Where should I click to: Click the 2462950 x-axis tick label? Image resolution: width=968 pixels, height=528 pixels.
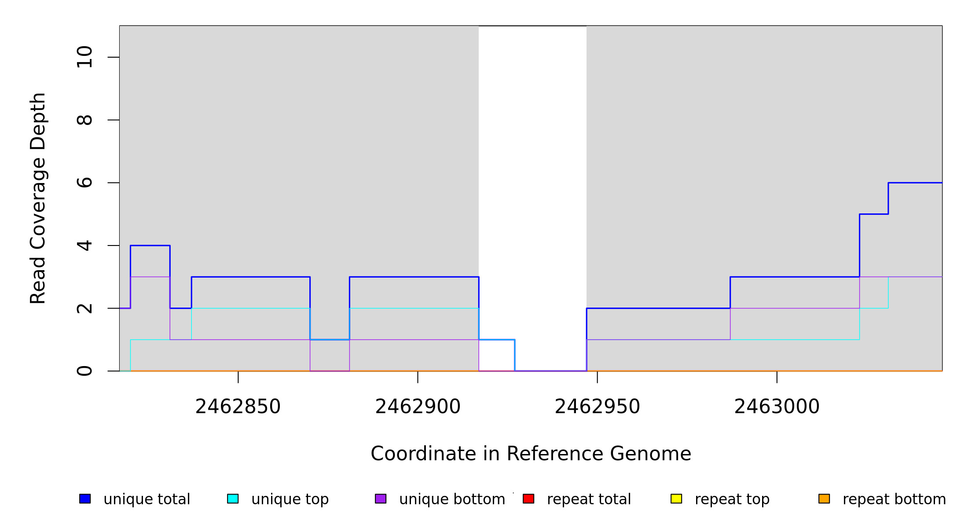click(597, 407)
